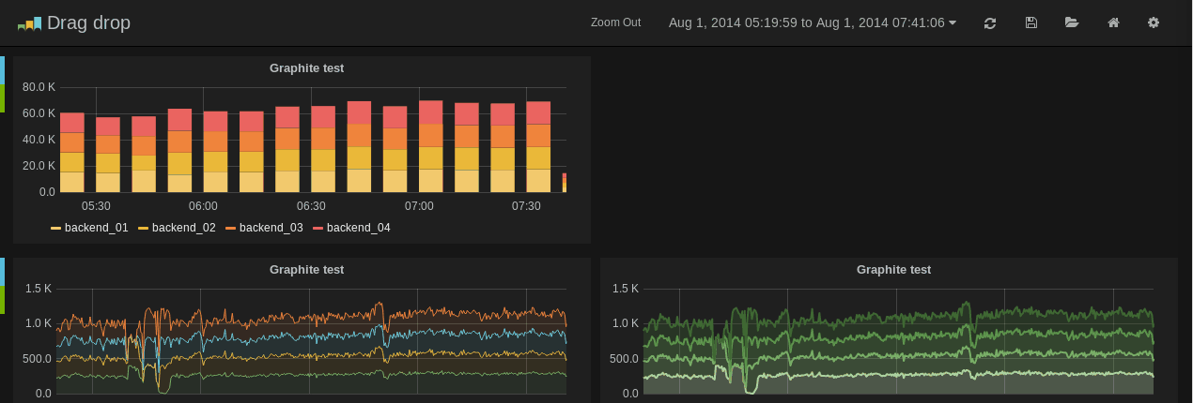
Task: Open dashboard settings gear icon
Action: [x=1154, y=22]
